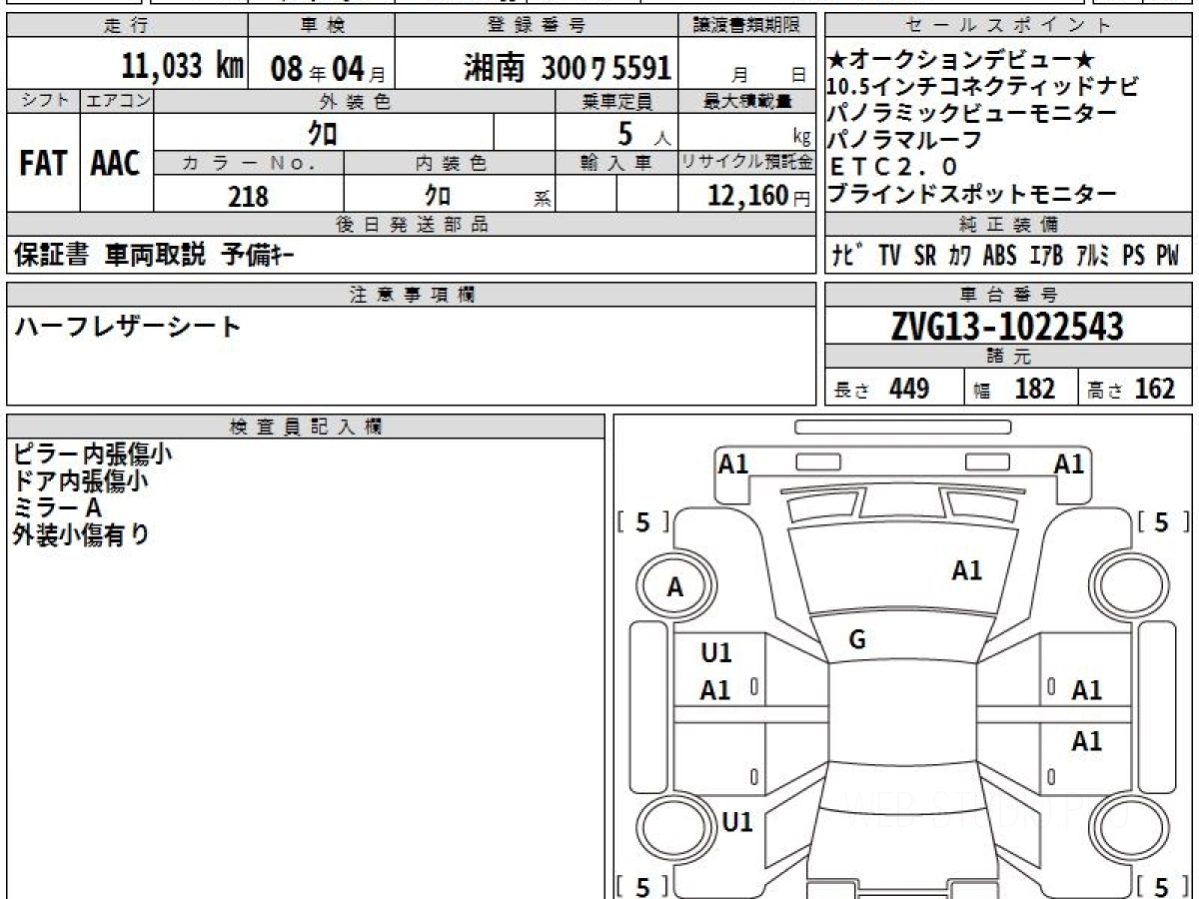Select the height value 162
This screenshot has height=899, width=1199.
(x=1155, y=389)
